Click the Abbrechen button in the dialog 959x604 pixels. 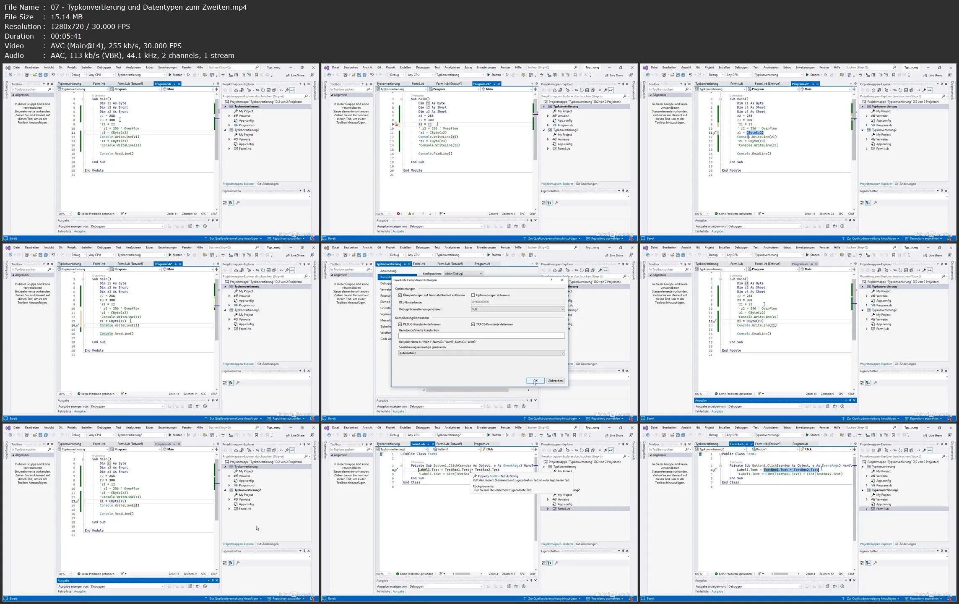pos(555,381)
